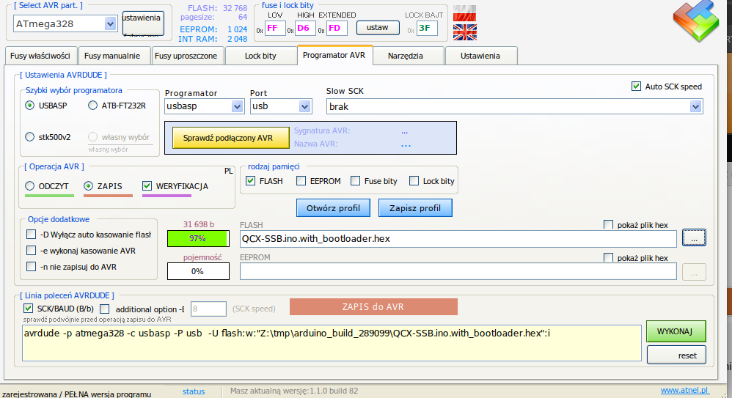
Task: Check the EEPROM memory type box
Action: point(301,181)
